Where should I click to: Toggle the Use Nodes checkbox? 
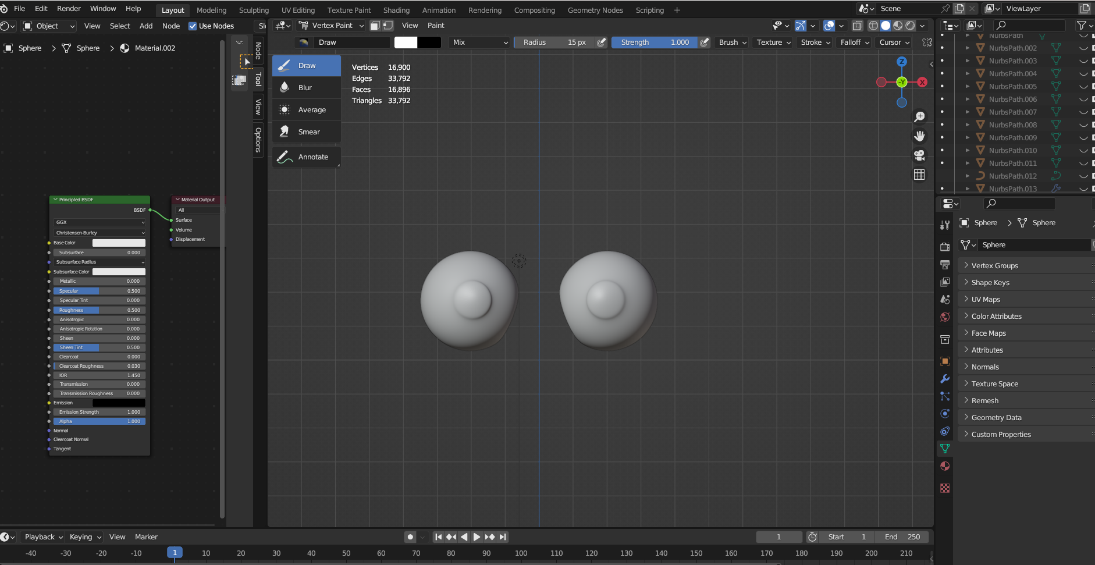coord(193,26)
